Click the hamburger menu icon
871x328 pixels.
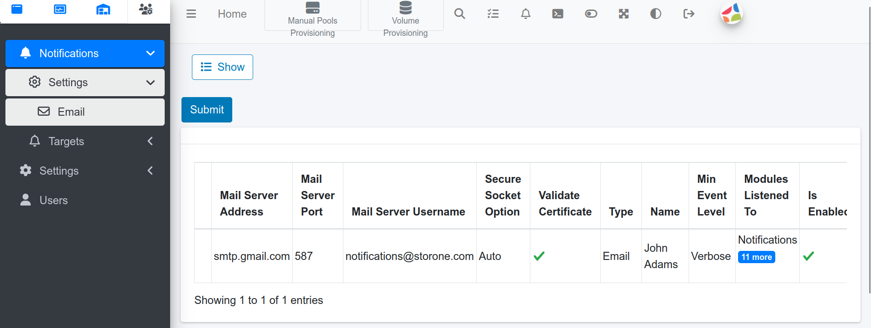point(191,14)
